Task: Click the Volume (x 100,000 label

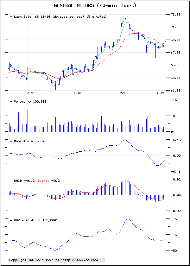Action: point(30,101)
